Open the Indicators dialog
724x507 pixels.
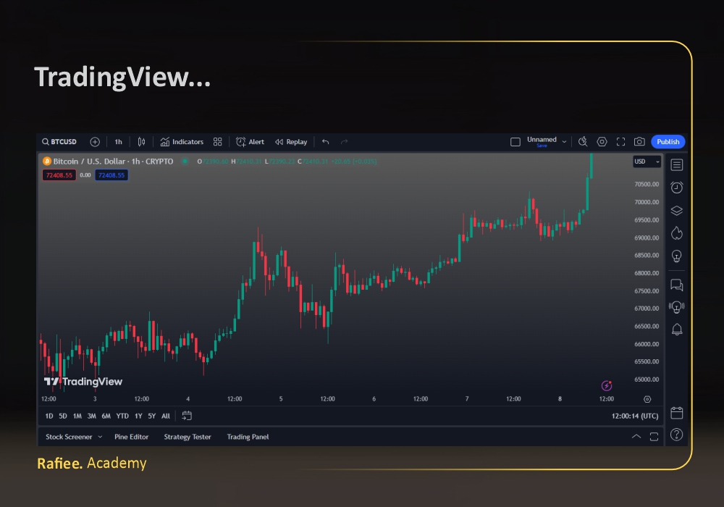point(182,142)
